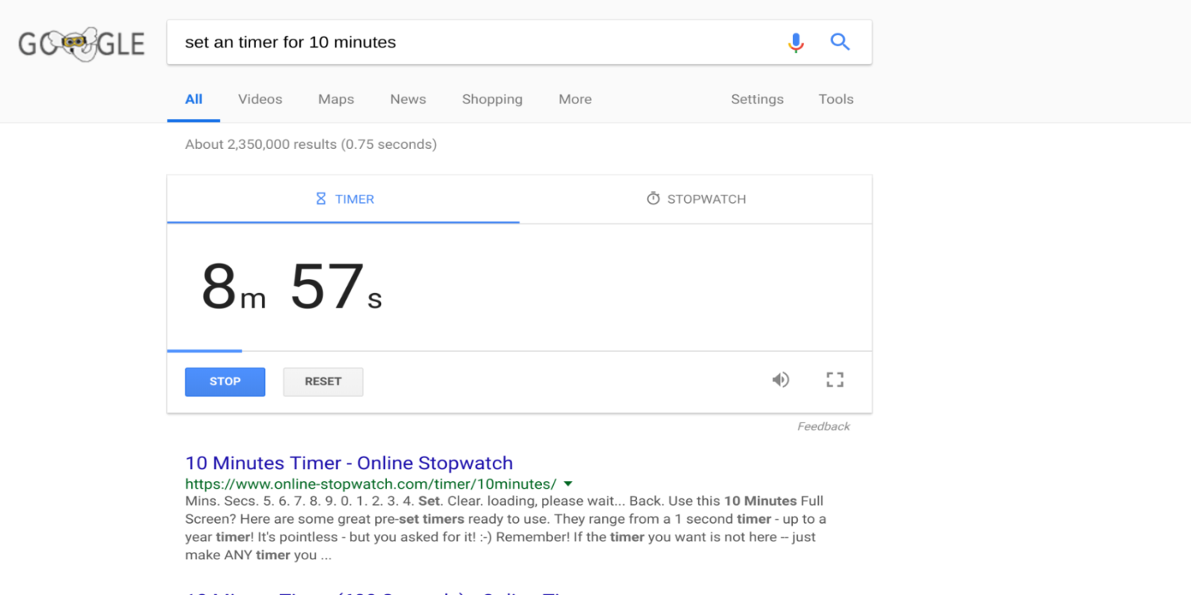Expand timer to fullscreen mode
This screenshot has height=595, width=1191.
(x=834, y=380)
